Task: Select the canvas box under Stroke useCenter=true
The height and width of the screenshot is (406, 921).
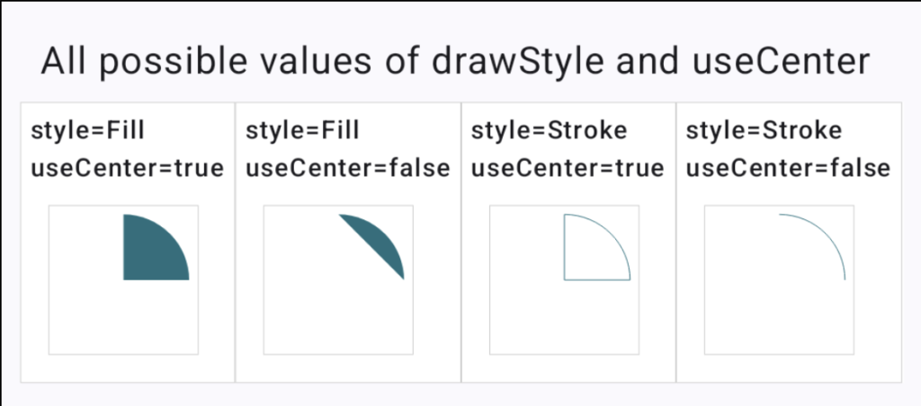Action: point(565,280)
